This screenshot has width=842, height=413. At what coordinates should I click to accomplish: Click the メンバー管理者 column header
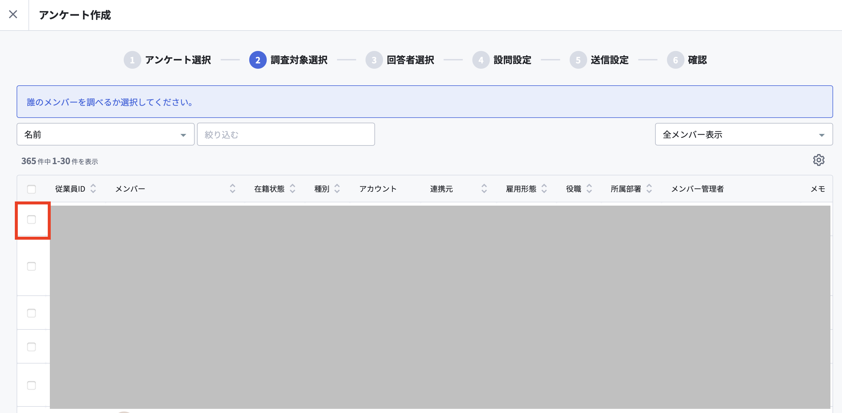697,189
